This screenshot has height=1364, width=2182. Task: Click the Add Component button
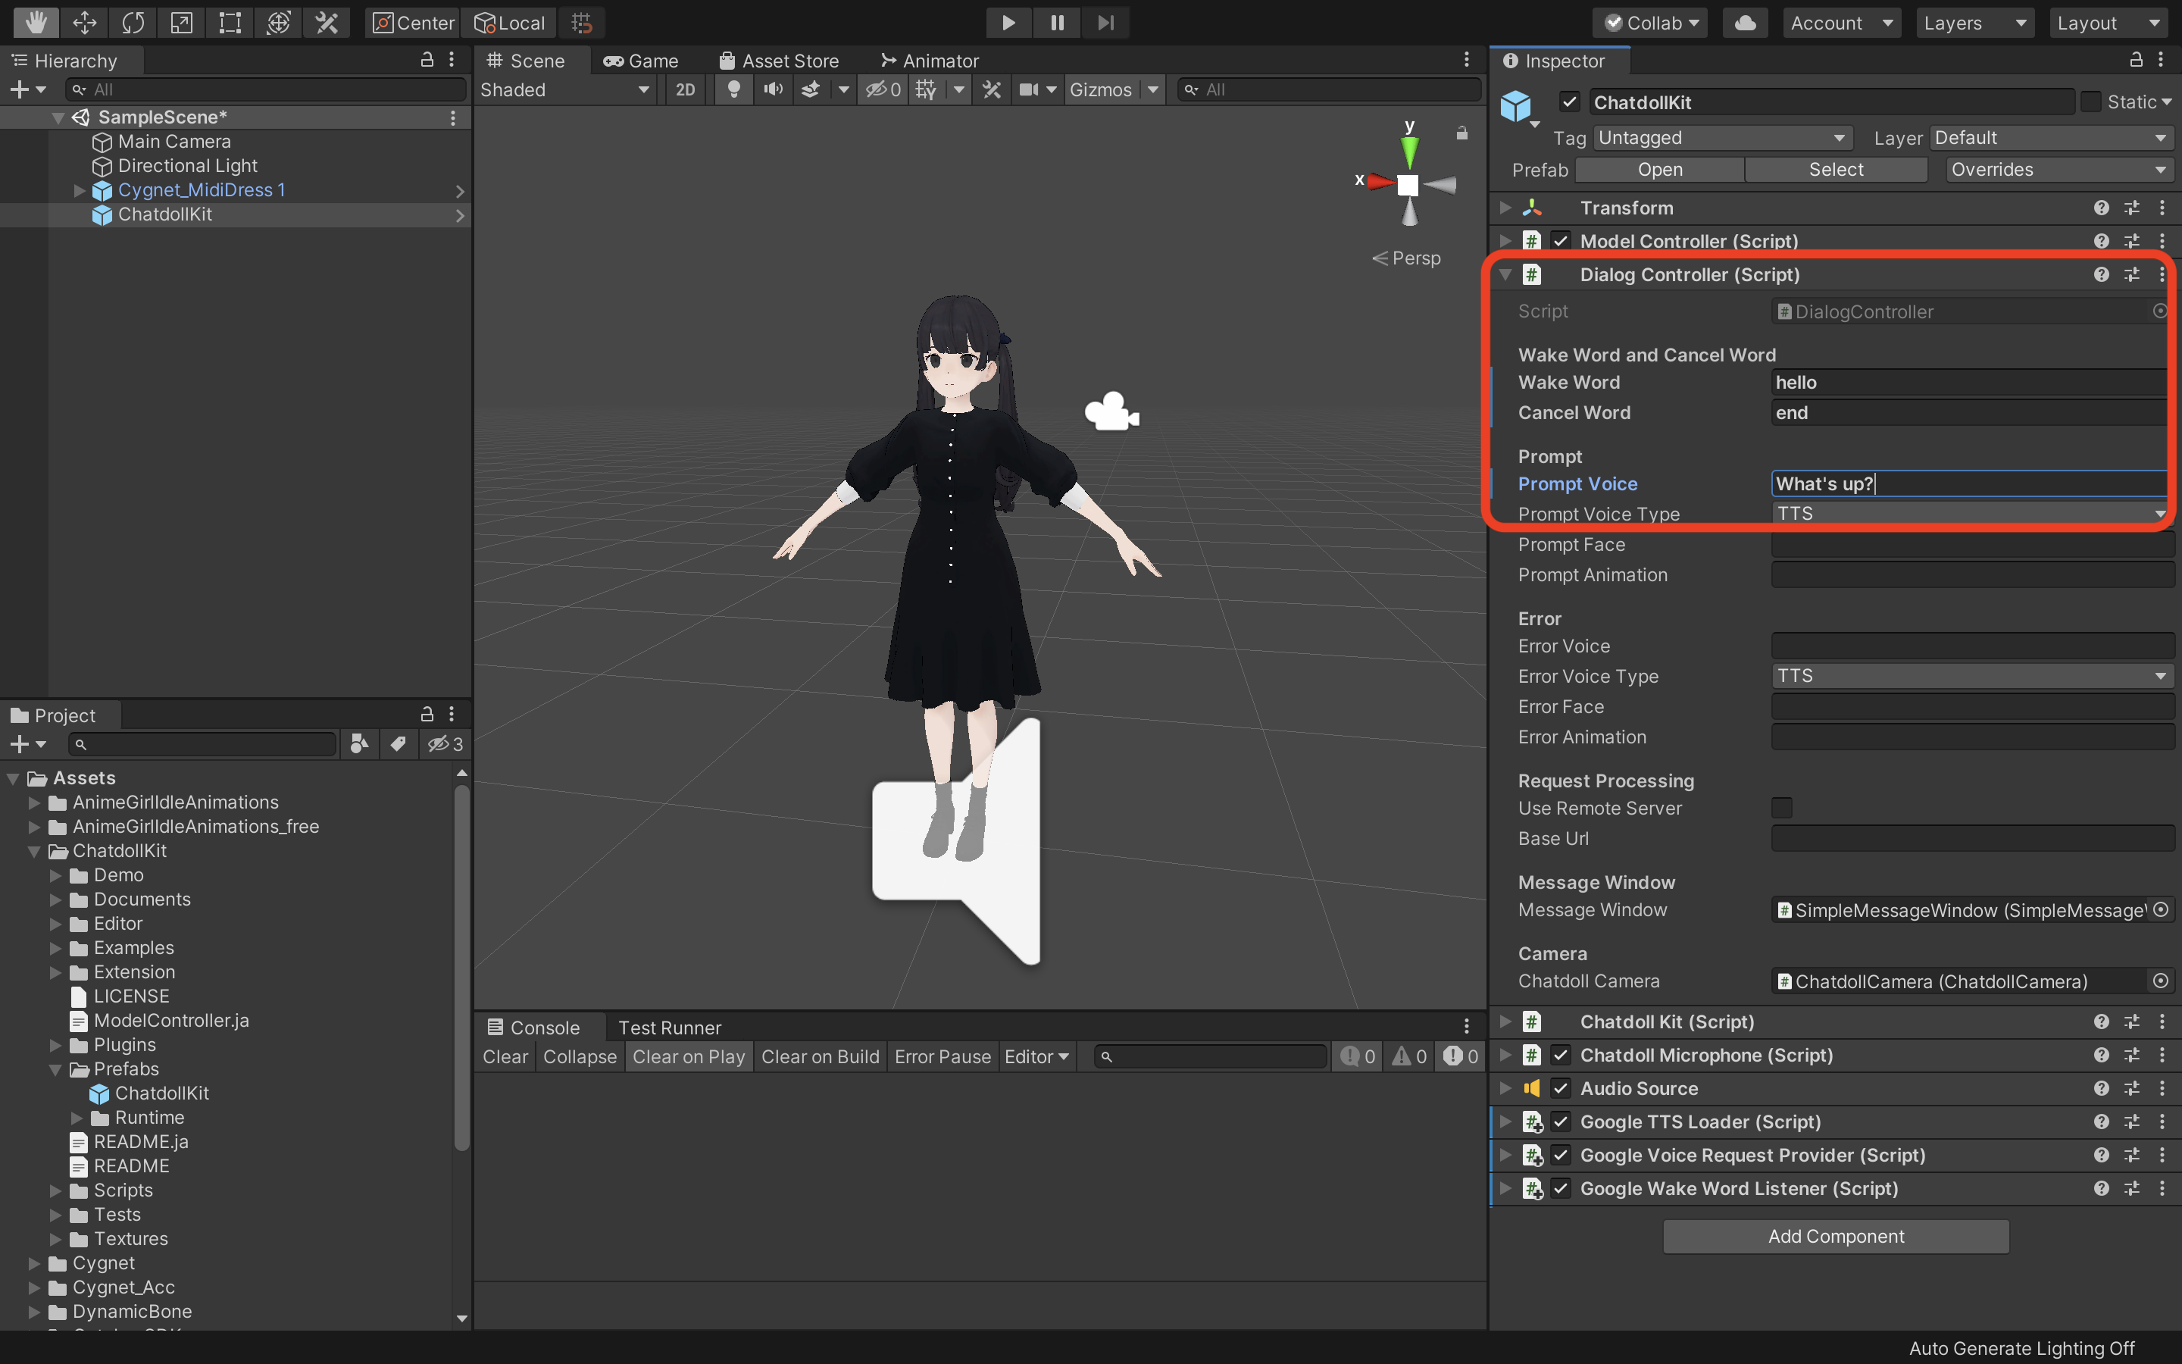click(1836, 1236)
